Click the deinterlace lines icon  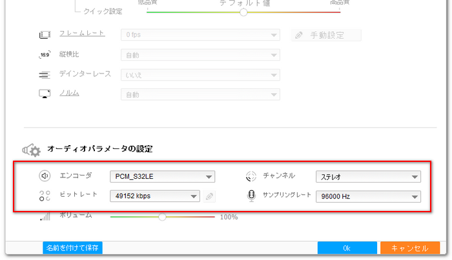(45, 75)
